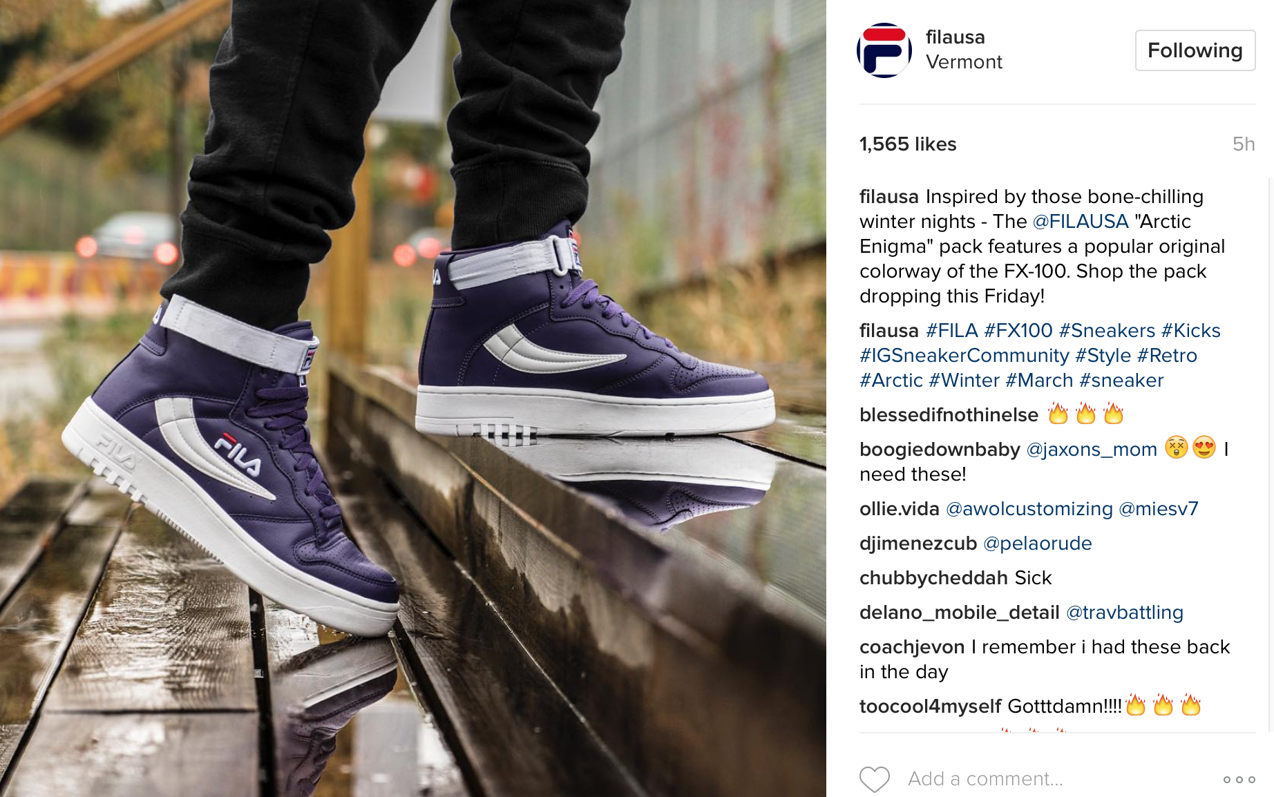Open the @jaxons_mom mention
Screen dimensions: 1274x797
[1092, 450]
